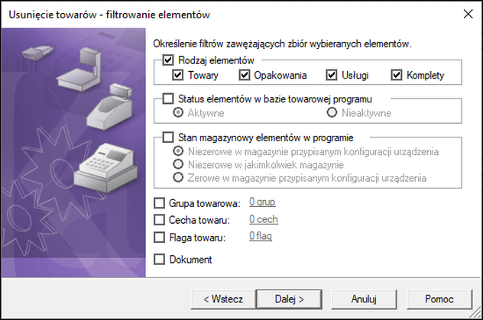This screenshot has width=483, height=320.
Task: Toggle the Rodzaj elementów checkbox
Action: point(169,60)
